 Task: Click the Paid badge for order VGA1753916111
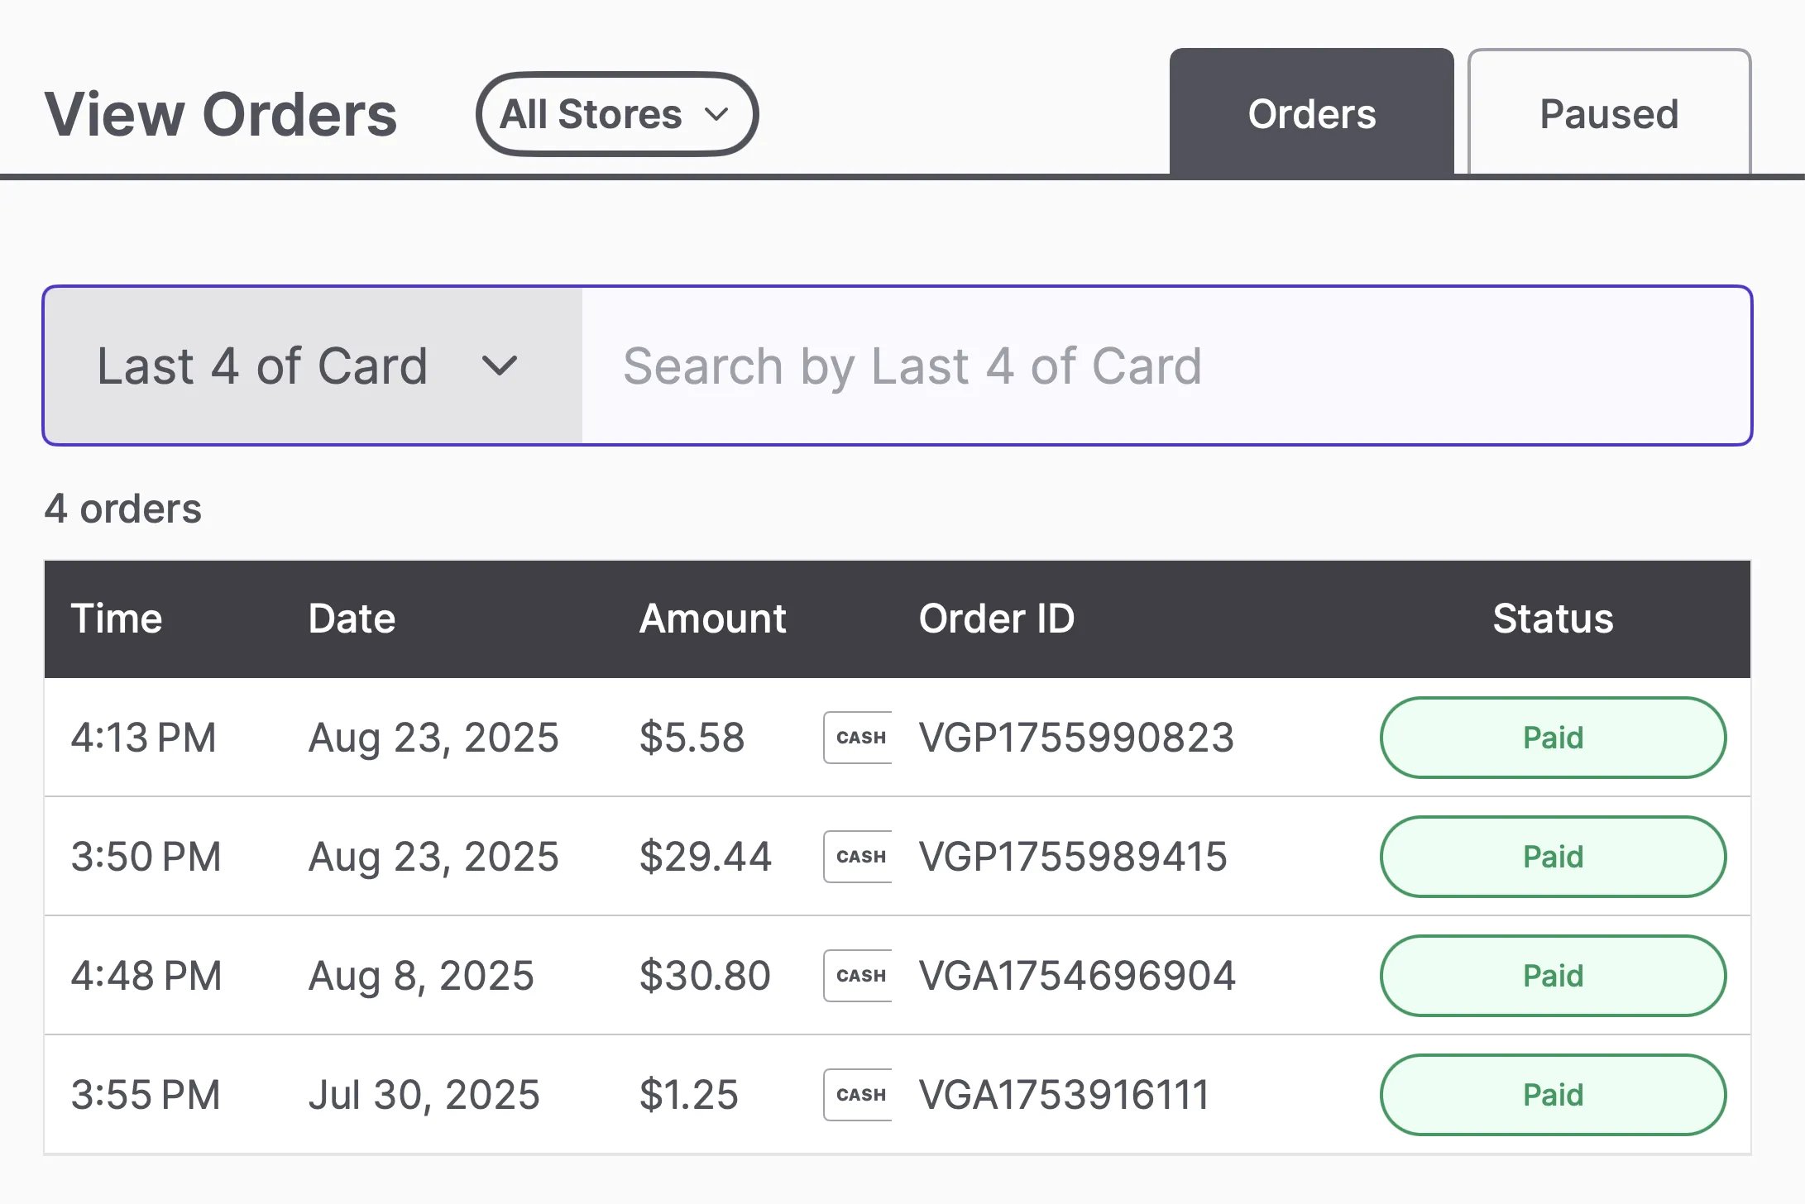(x=1553, y=1094)
